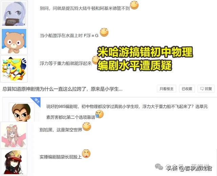The image size is (217, 176).
Task: Click the speech bubble icon in 回复
Action: pos(202,89)
